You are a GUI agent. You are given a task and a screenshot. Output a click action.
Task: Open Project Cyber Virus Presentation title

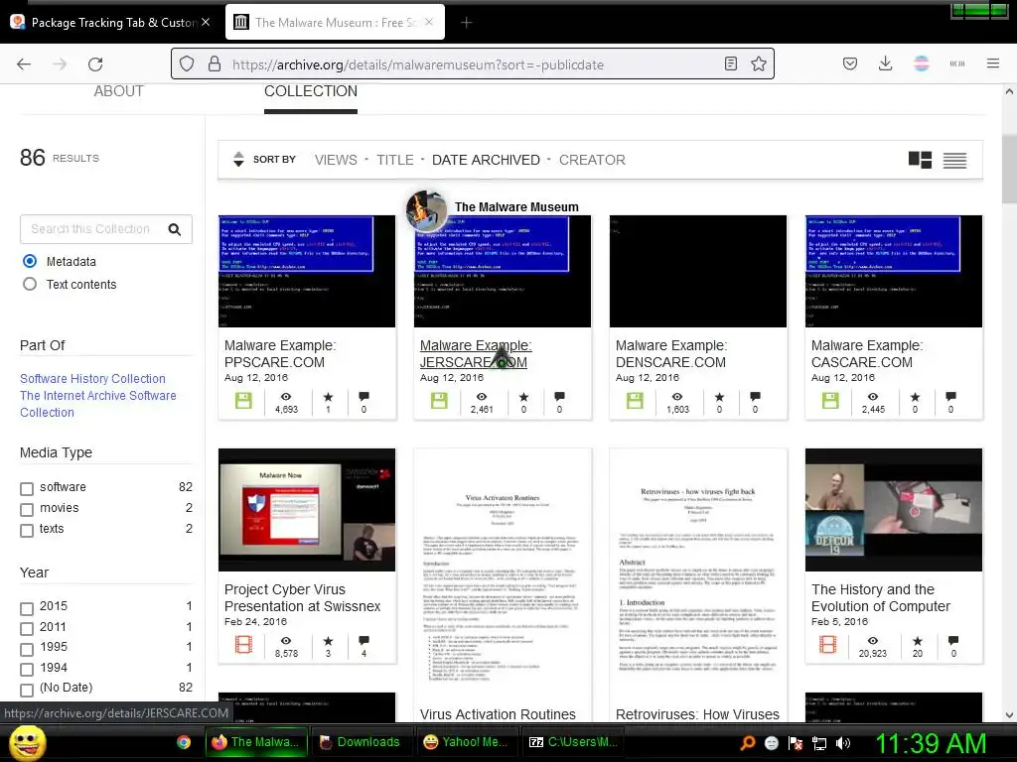[x=302, y=598]
